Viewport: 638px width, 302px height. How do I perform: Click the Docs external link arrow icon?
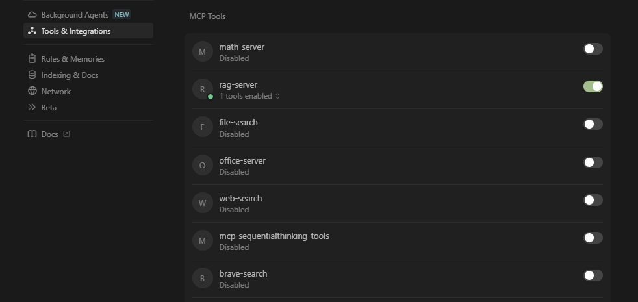(x=66, y=134)
